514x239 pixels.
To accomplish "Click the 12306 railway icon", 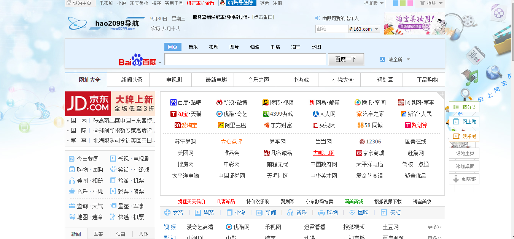I will tap(362, 142).
